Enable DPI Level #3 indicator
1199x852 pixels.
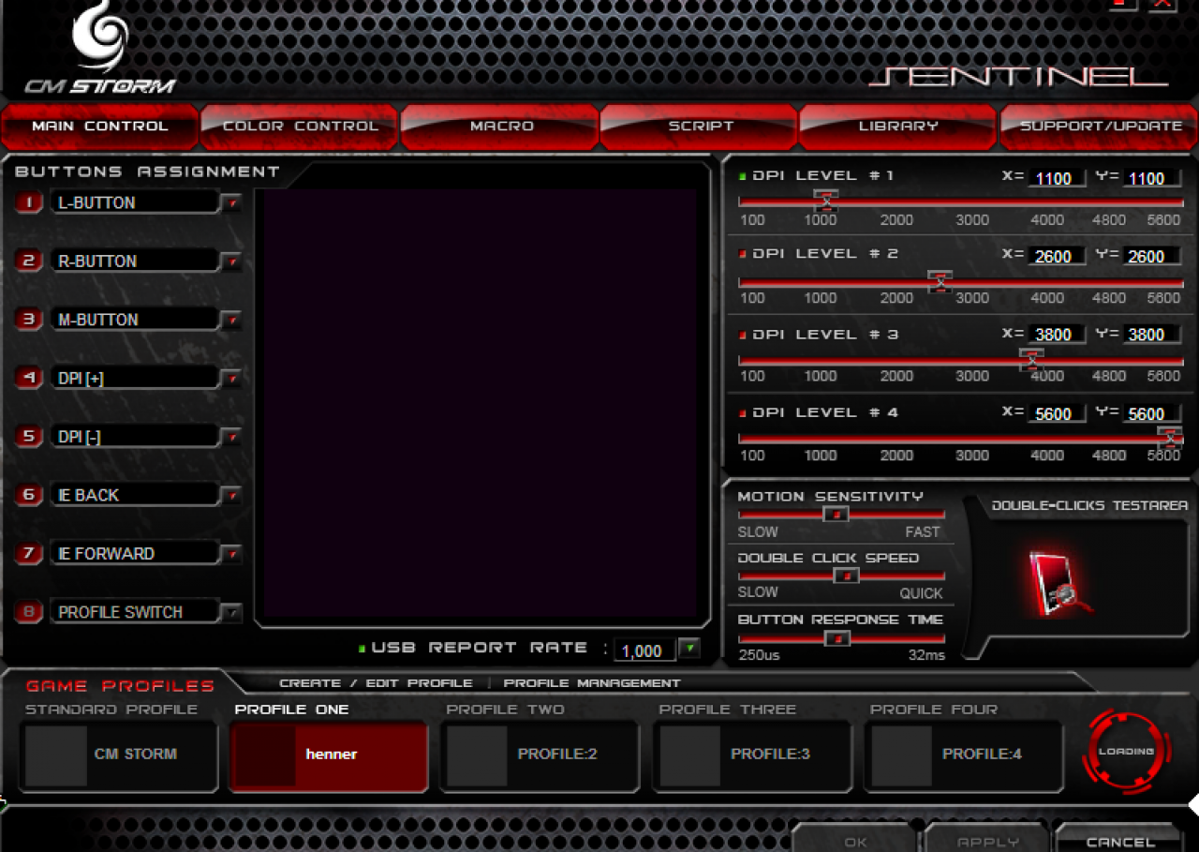point(742,335)
